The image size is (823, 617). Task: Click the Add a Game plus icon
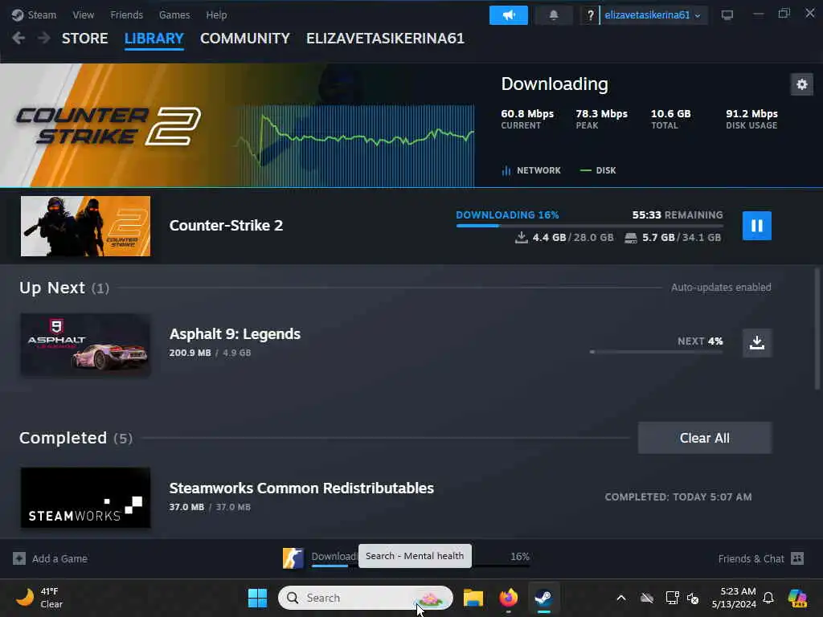click(x=19, y=558)
